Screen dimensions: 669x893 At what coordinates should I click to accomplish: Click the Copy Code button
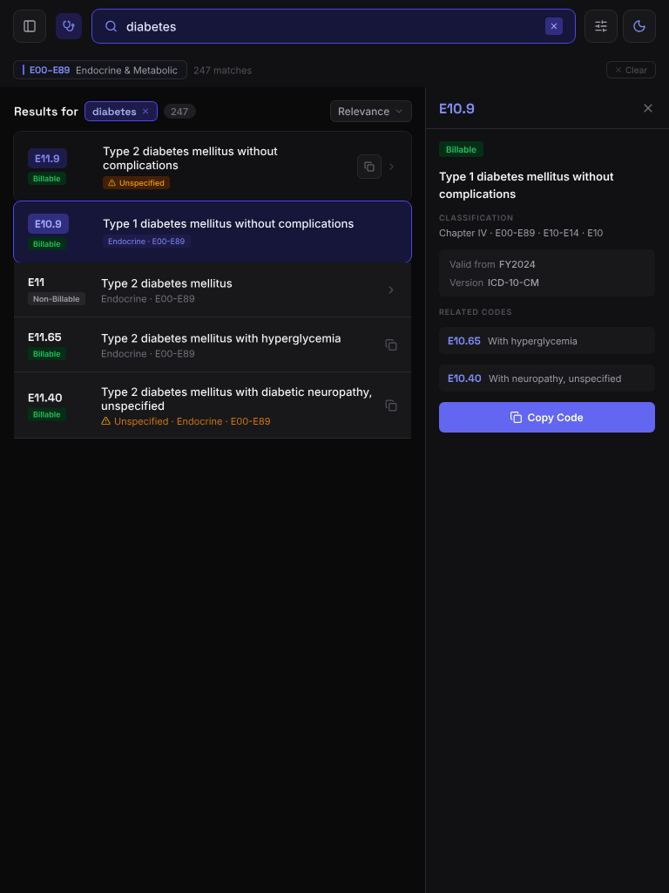[547, 418]
